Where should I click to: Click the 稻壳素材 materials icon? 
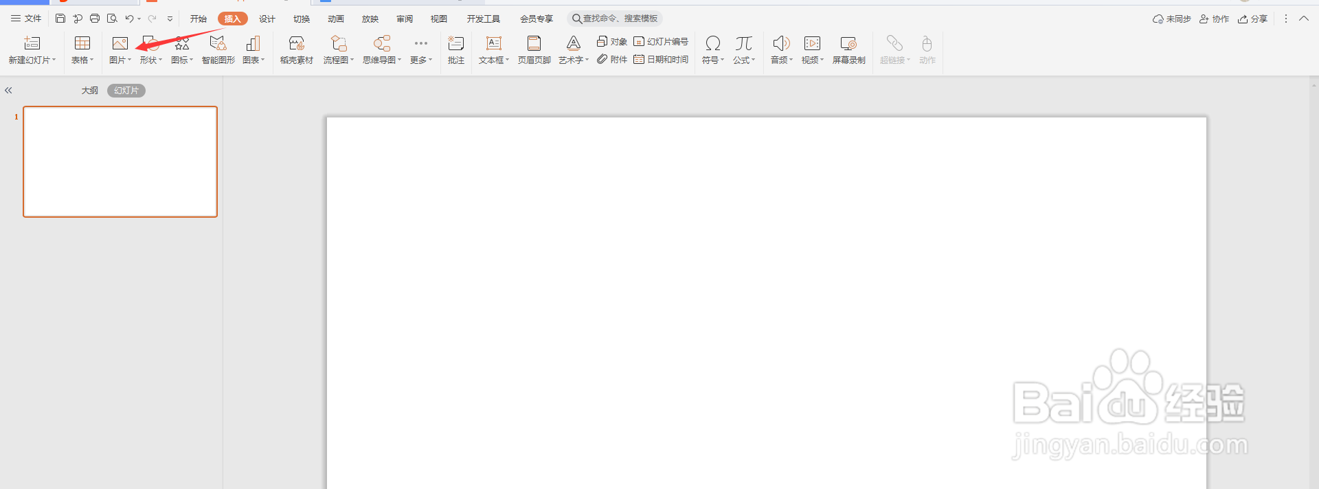click(x=297, y=43)
